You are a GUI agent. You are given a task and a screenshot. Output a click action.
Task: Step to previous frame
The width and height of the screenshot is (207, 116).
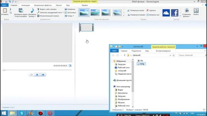31,75
